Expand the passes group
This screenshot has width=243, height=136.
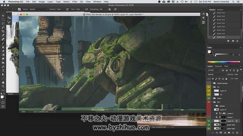pyautogui.click(x=214, y=106)
